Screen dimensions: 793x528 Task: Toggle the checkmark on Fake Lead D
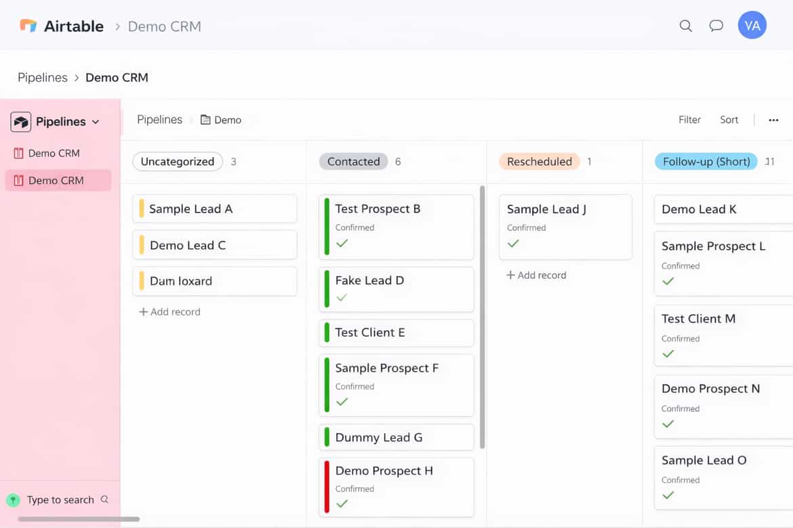tap(342, 297)
